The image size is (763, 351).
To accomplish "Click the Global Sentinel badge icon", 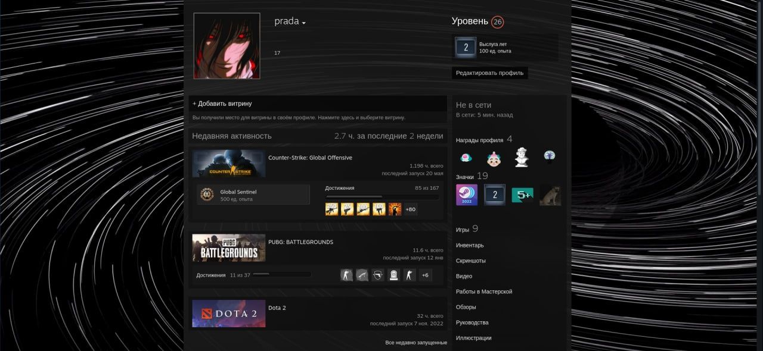I will tap(207, 195).
